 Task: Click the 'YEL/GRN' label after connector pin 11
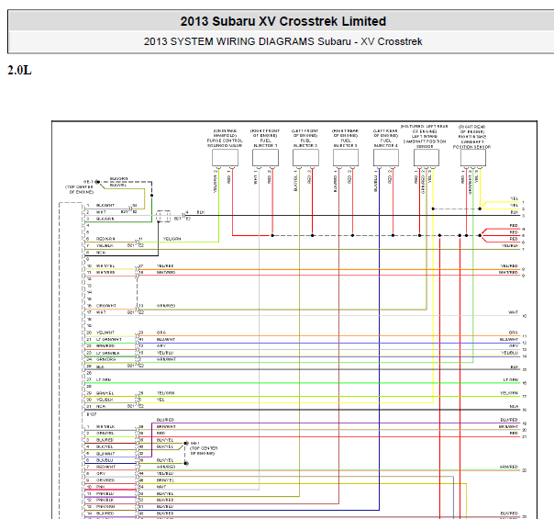(172, 239)
